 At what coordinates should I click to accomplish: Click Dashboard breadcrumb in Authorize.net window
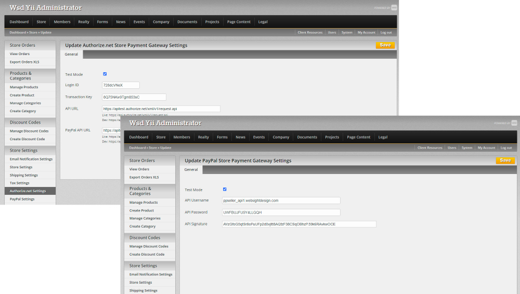click(18, 33)
